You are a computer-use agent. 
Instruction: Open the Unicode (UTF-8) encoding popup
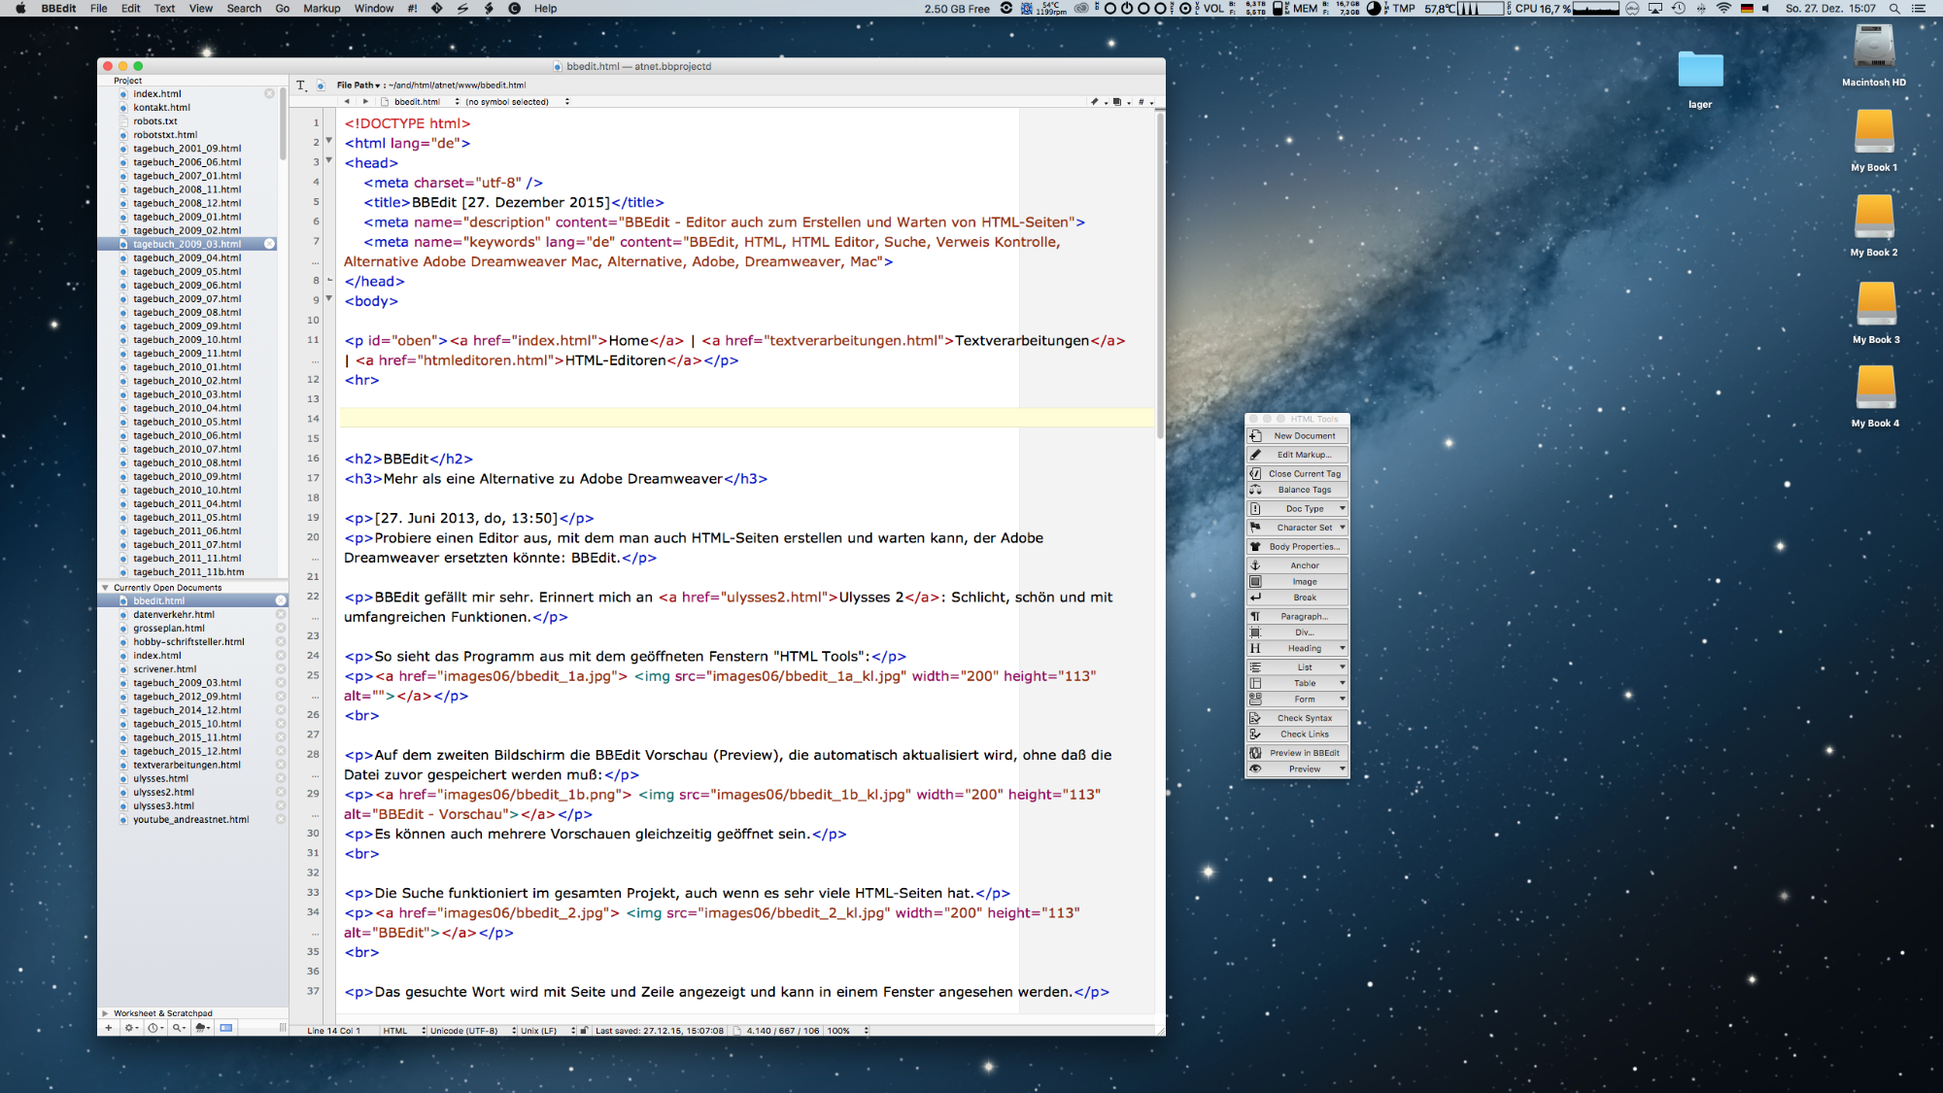472,1031
